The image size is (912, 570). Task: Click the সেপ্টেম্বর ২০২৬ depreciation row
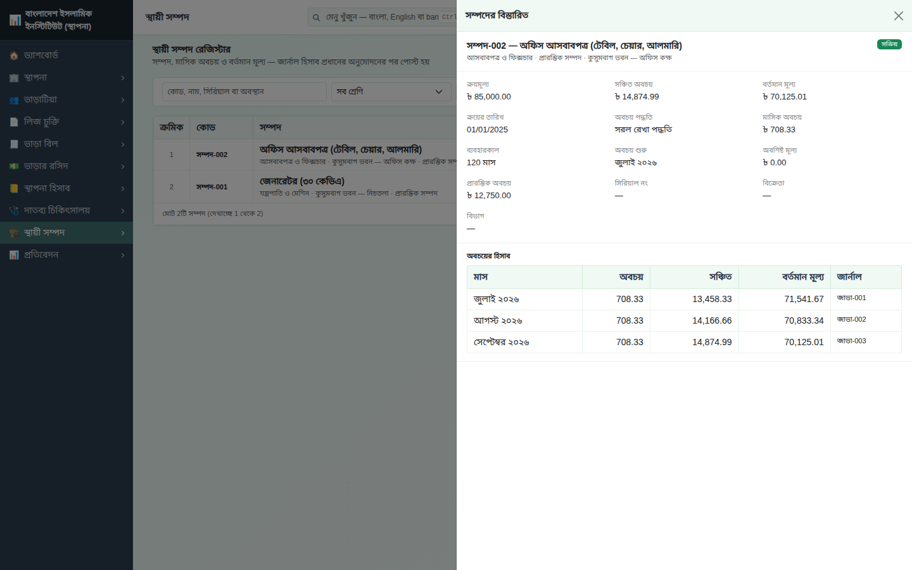point(684,342)
